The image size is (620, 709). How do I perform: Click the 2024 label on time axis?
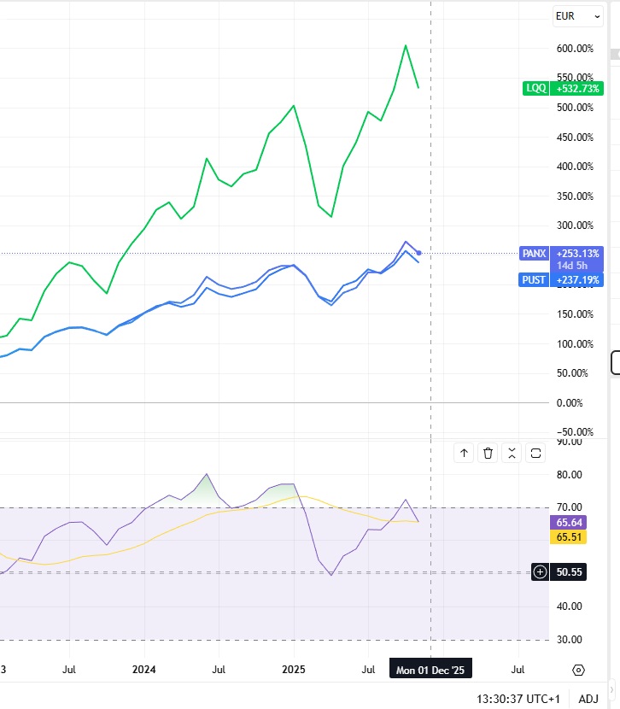[144, 670]
